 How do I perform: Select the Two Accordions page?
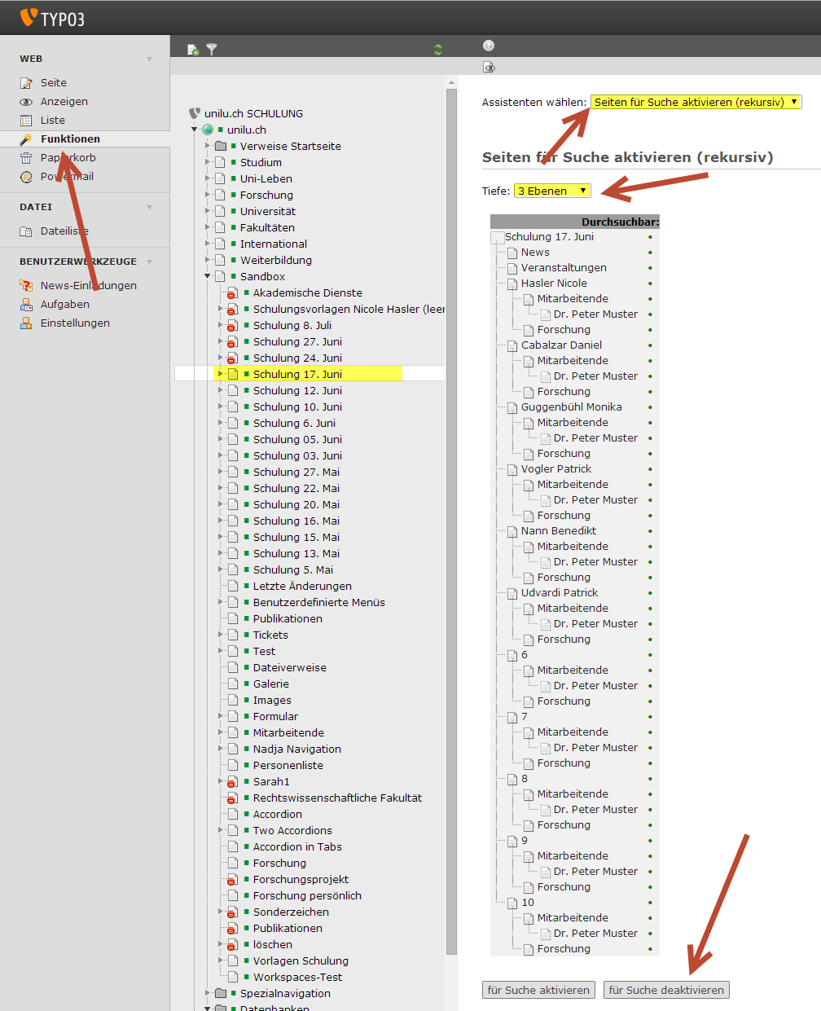coord(292,830)
